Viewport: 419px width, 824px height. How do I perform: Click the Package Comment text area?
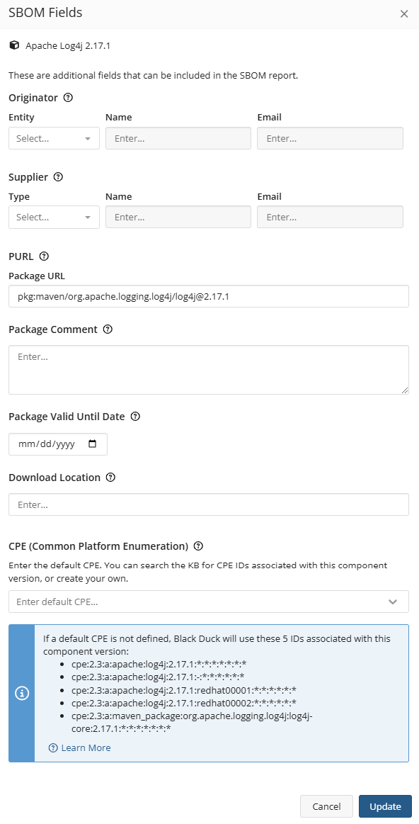(209, 370)
